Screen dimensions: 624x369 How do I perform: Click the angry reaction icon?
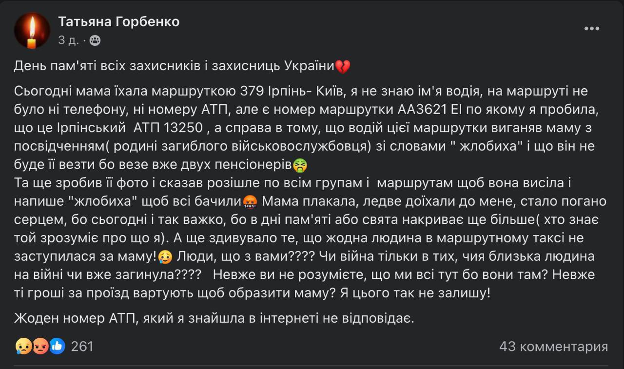40,346
